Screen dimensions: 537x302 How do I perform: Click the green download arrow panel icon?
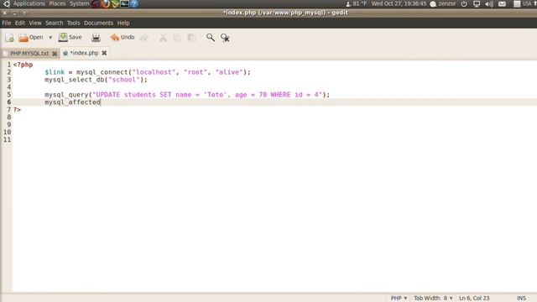(x=116, y=3)
